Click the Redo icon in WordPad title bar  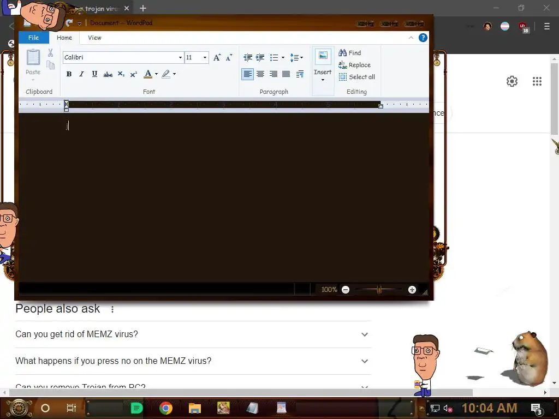click(x=69, y=23)
